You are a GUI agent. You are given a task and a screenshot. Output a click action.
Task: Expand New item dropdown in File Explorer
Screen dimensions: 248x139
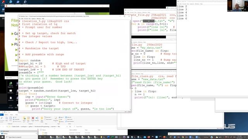click(x=48, y=117)
